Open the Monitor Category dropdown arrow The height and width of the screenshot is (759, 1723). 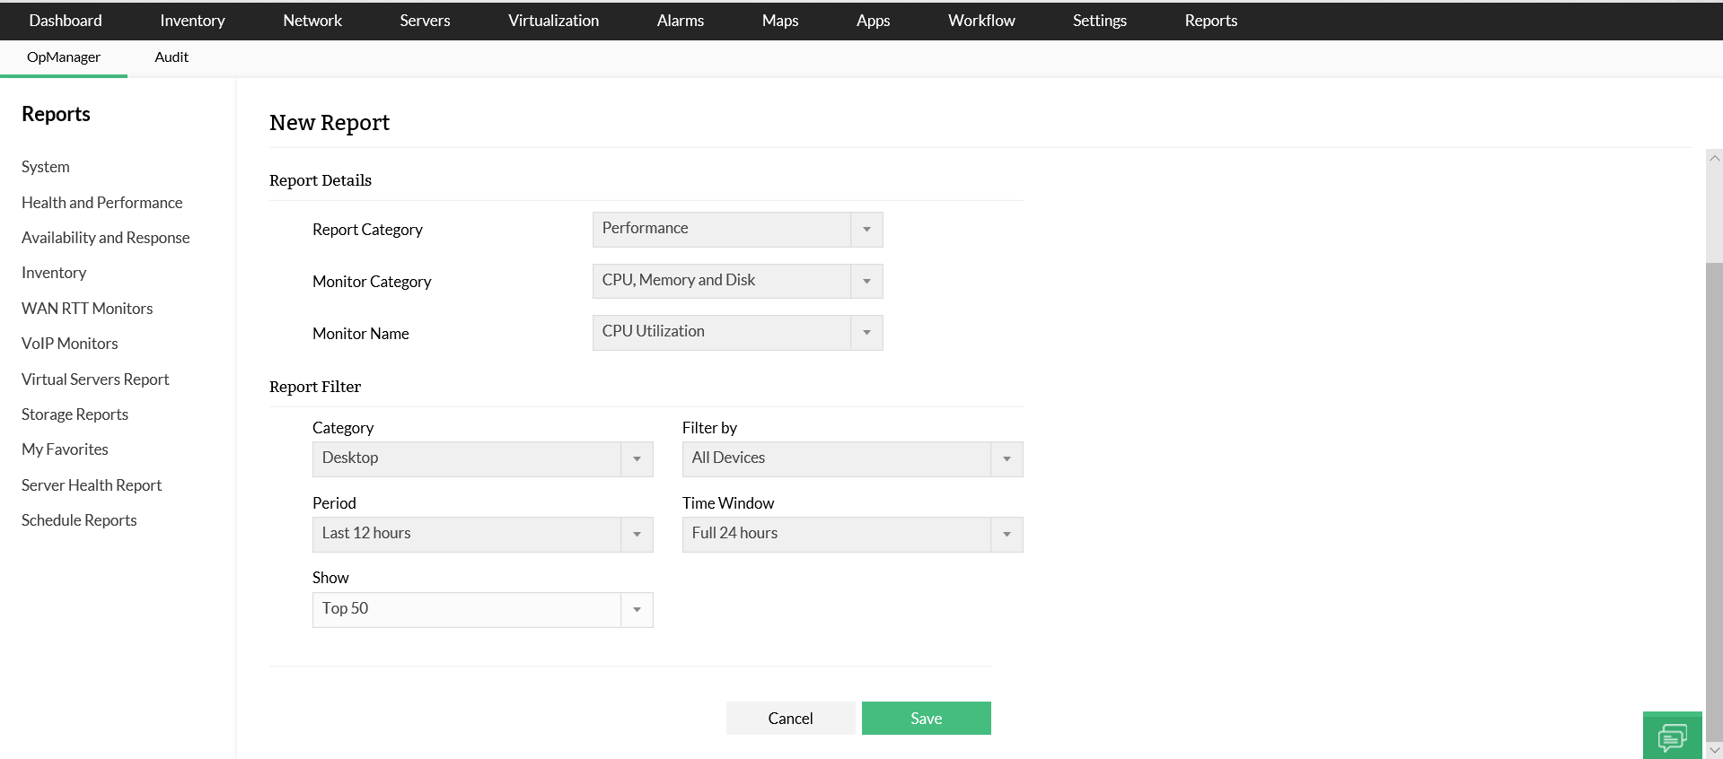[x=866, y=282]
